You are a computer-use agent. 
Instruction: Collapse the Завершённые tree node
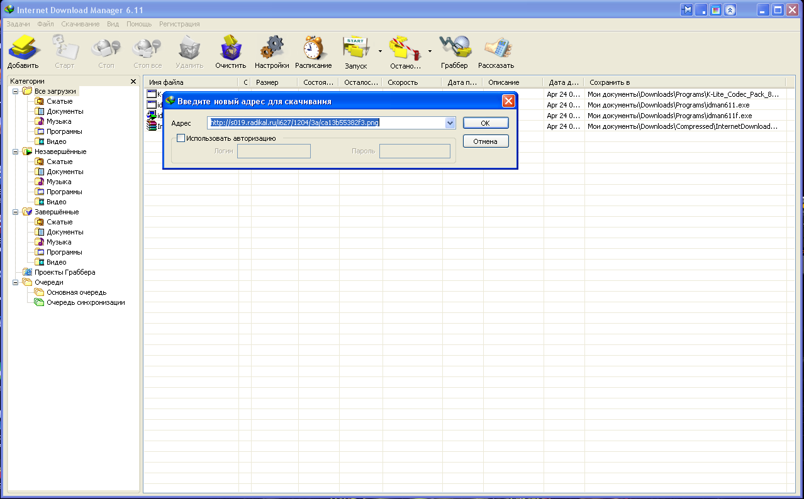click(x=16, y=212)
